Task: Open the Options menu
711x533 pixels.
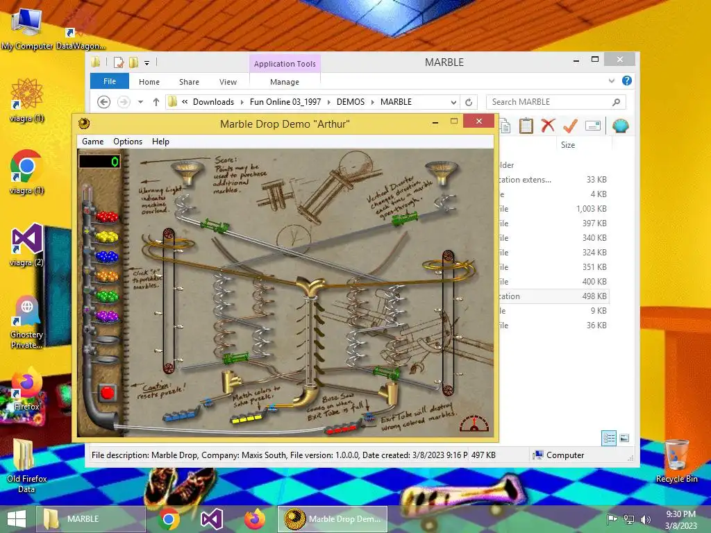Action: [128, 142]
